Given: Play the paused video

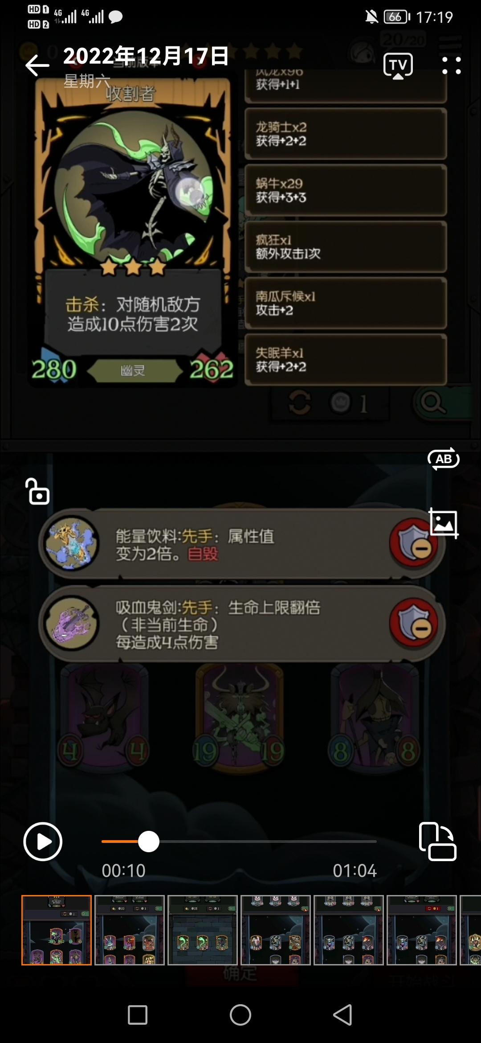Looking at the screenshot, I should (43, 842).
